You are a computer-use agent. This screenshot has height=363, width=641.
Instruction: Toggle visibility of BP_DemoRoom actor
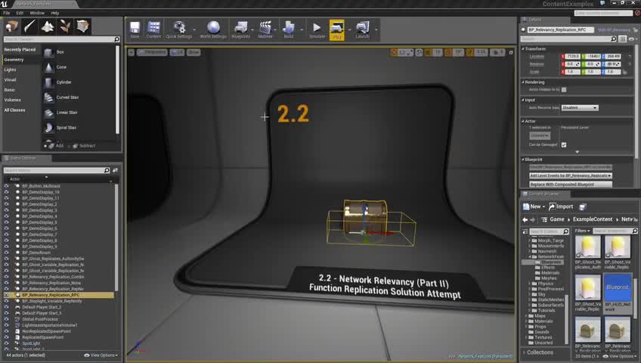pyautogui.click(x=6, y=253)
